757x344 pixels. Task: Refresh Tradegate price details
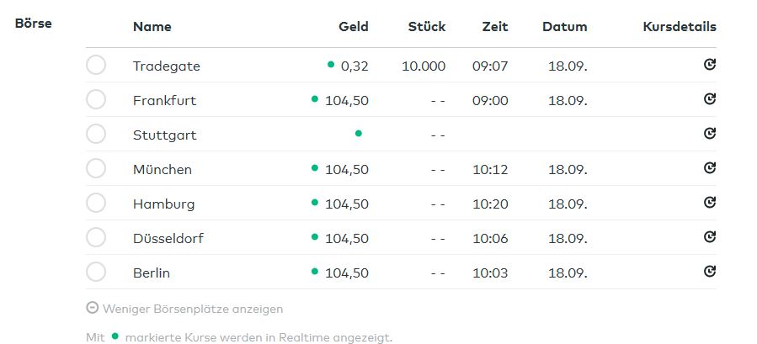(x=710, y=64)
